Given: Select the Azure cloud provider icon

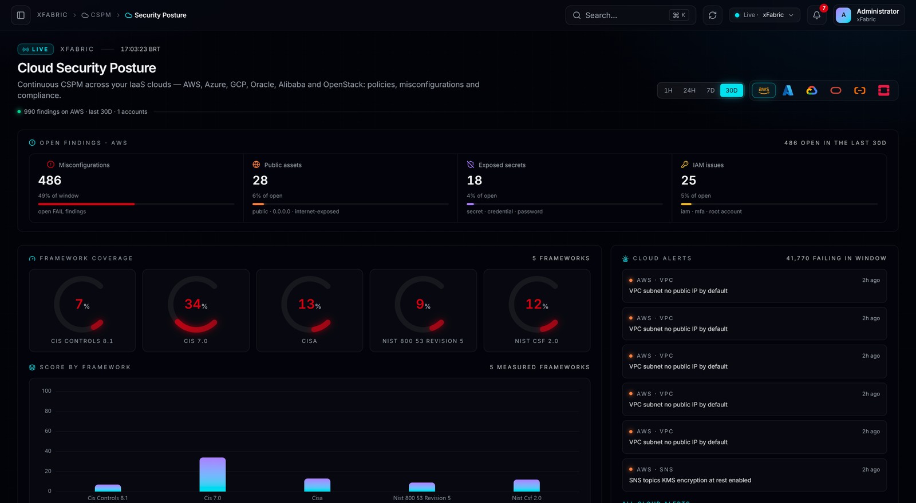Looking at the screenshot, I should click(788, 90).
